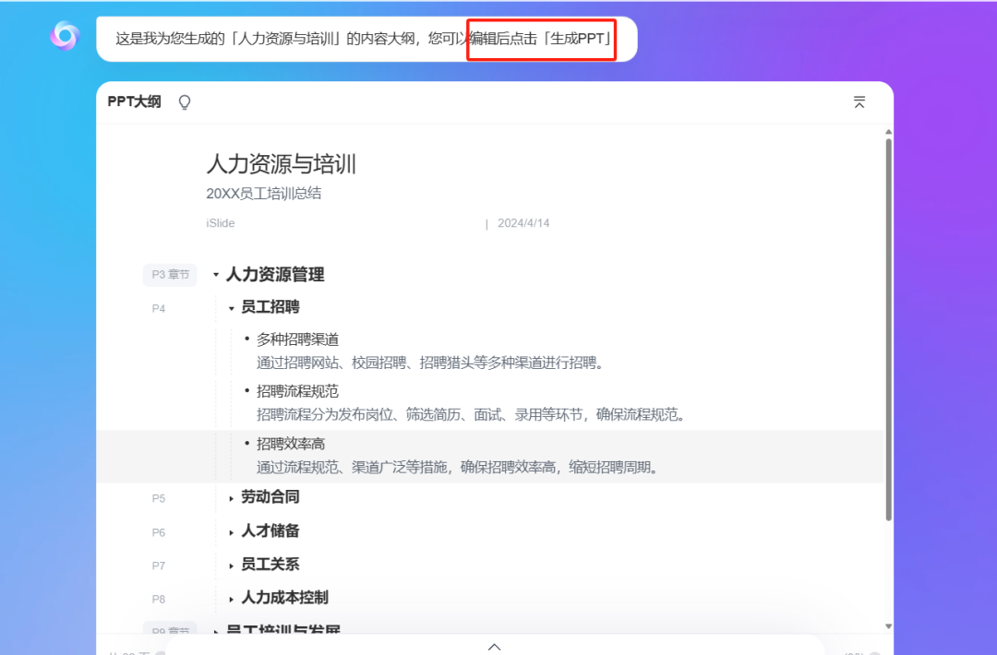Expand the 人才储备 outline item
Screen dimensions: 997x655
(230, 531)
